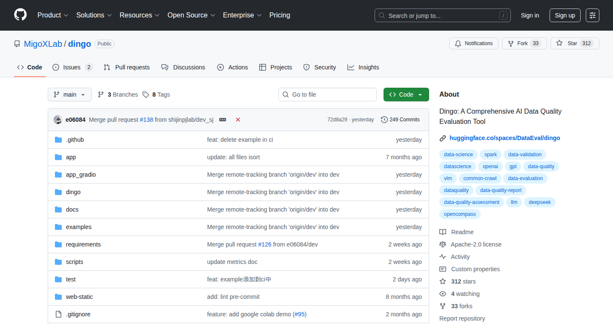Viewport: 613px width, 324px height.
Task: Click the Activity pulse icon
Action: click(443, 257)
